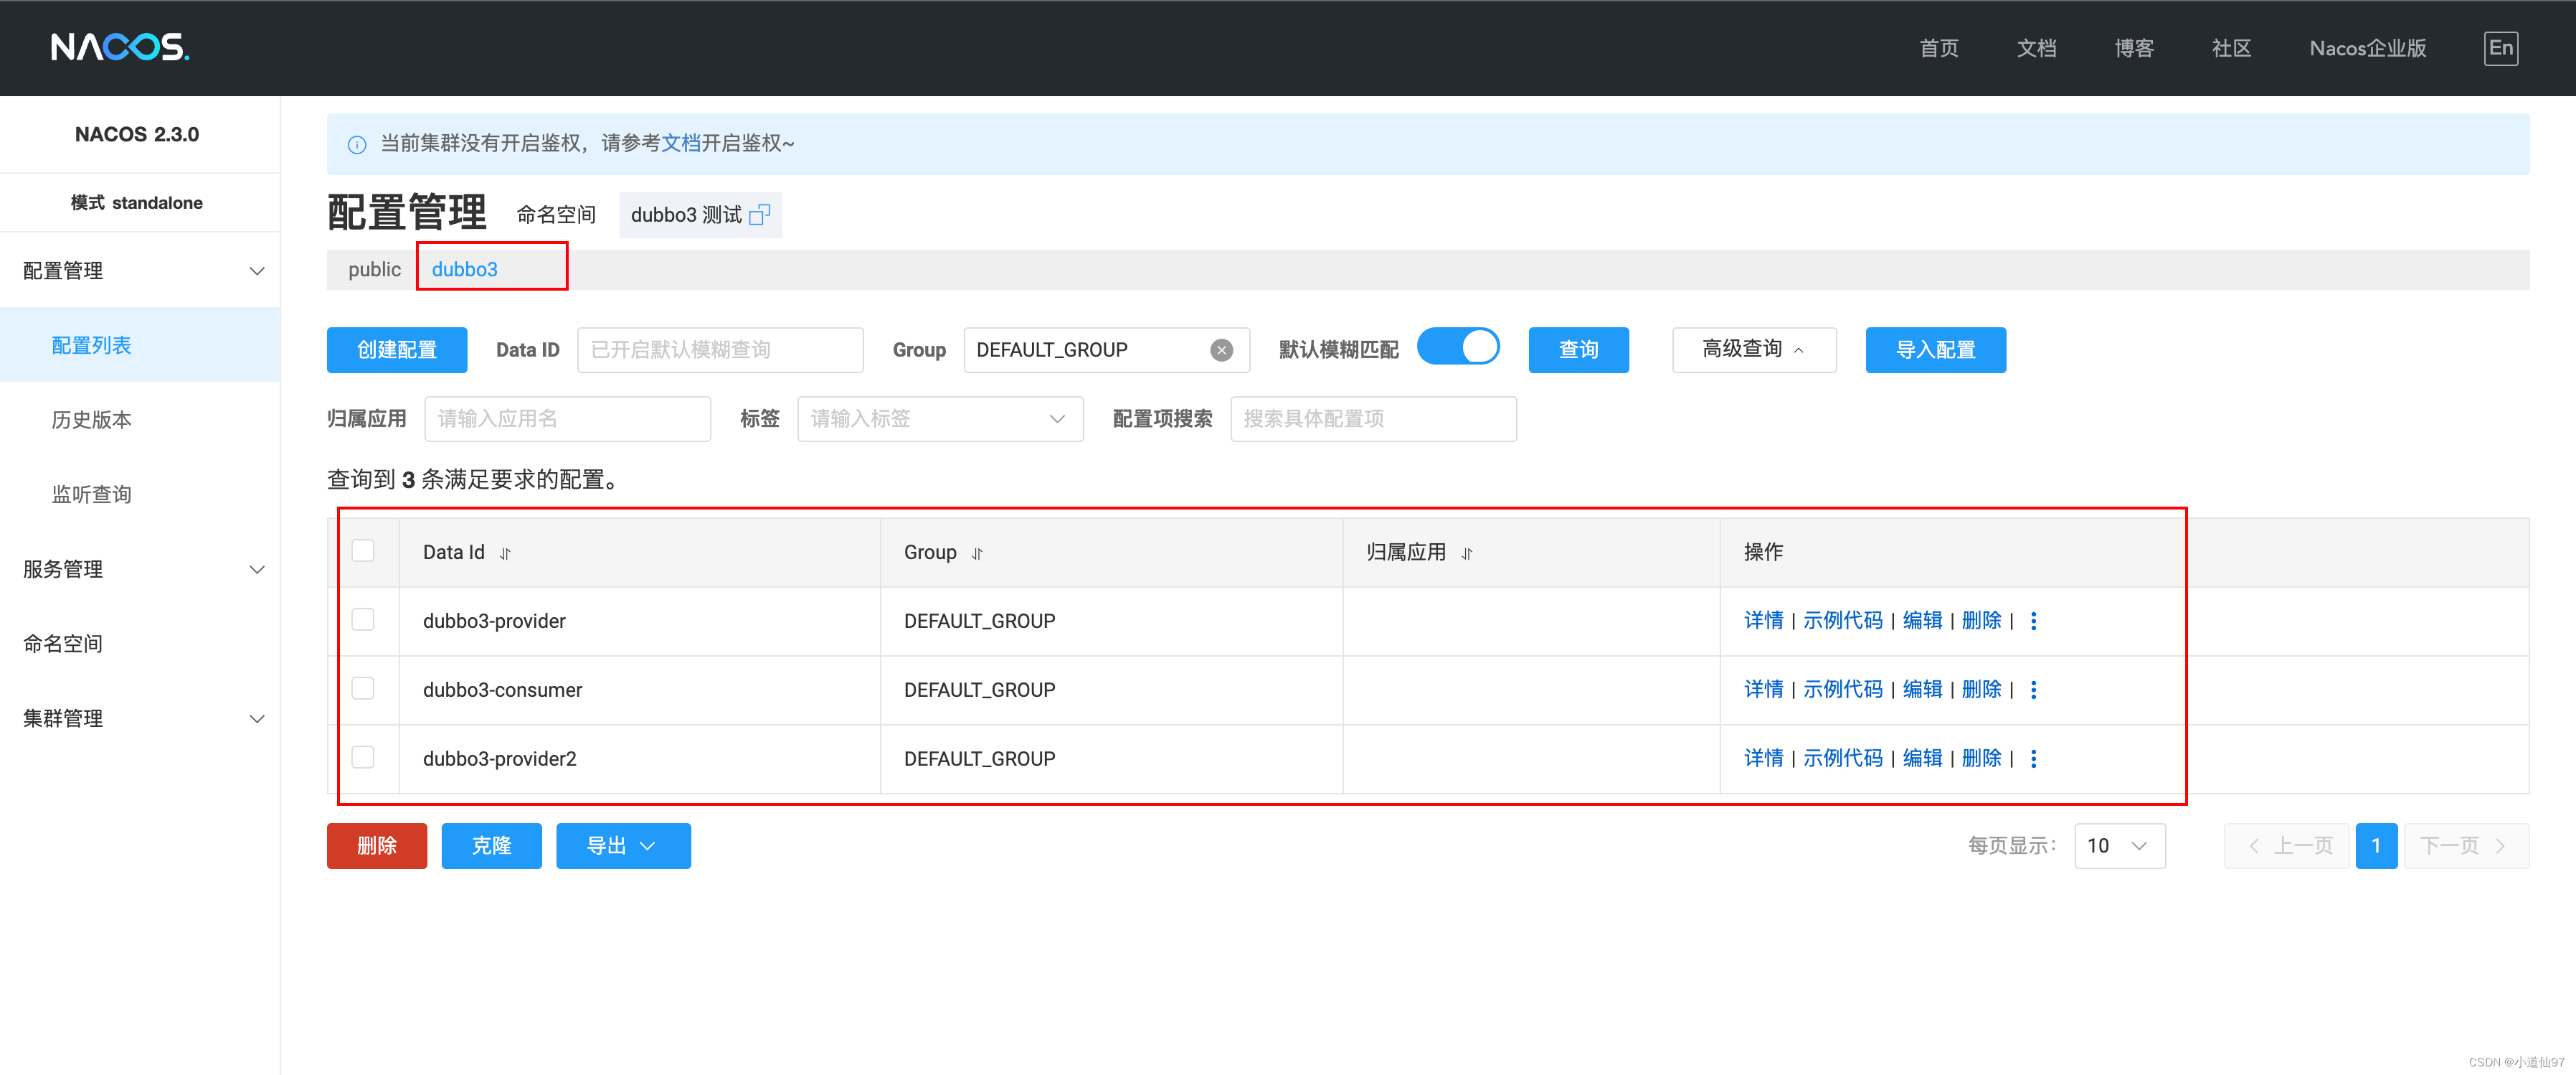Focus the 配置项搜索 input field
The image size is (2576, 1075).
(1373, 419)
